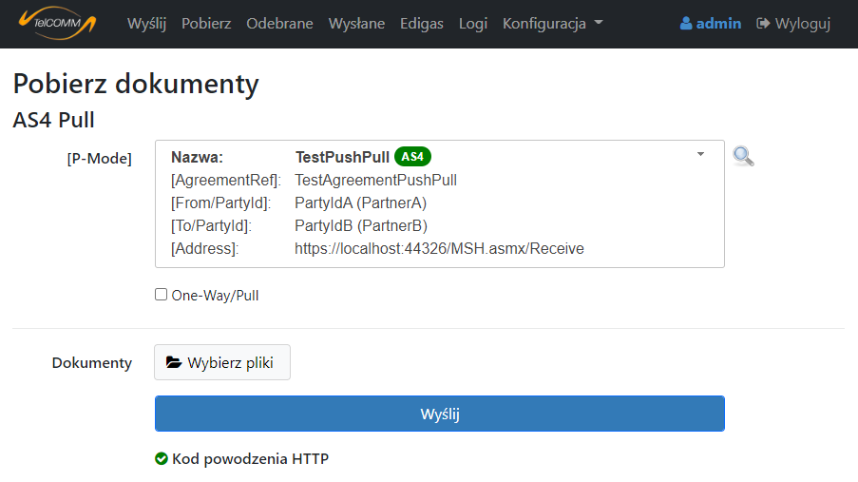The width and height of the screenshot is (858, 482).
Task: Click the Wyloguj sign-out icon
Action: tap(763, 24)
